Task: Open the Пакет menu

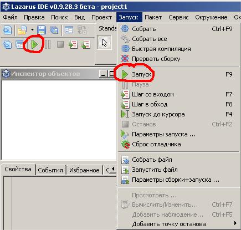Action: [153, 17]
